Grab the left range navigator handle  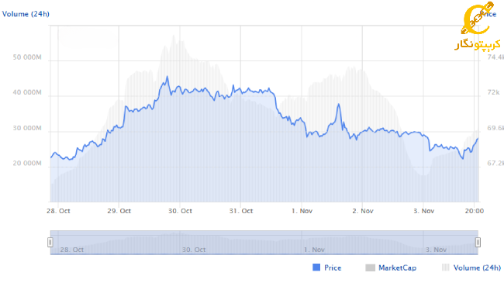[x=50, y=242]
